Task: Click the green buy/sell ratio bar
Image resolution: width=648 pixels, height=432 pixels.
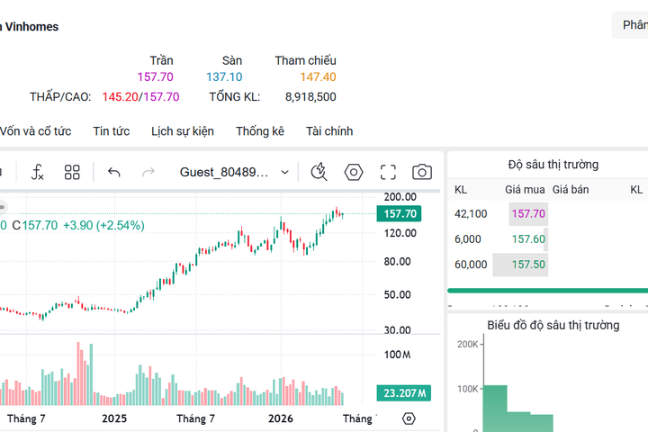Action: tap(547, 291)
